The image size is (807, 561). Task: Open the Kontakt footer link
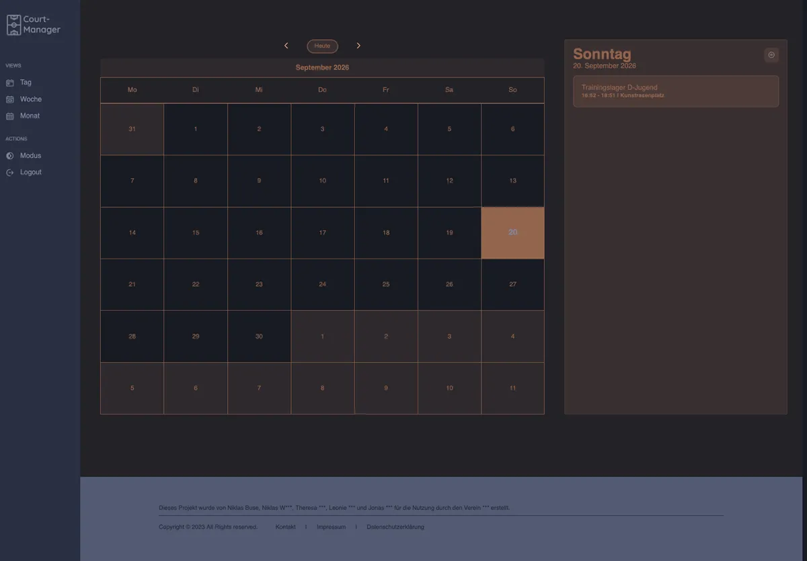[285, 527]
